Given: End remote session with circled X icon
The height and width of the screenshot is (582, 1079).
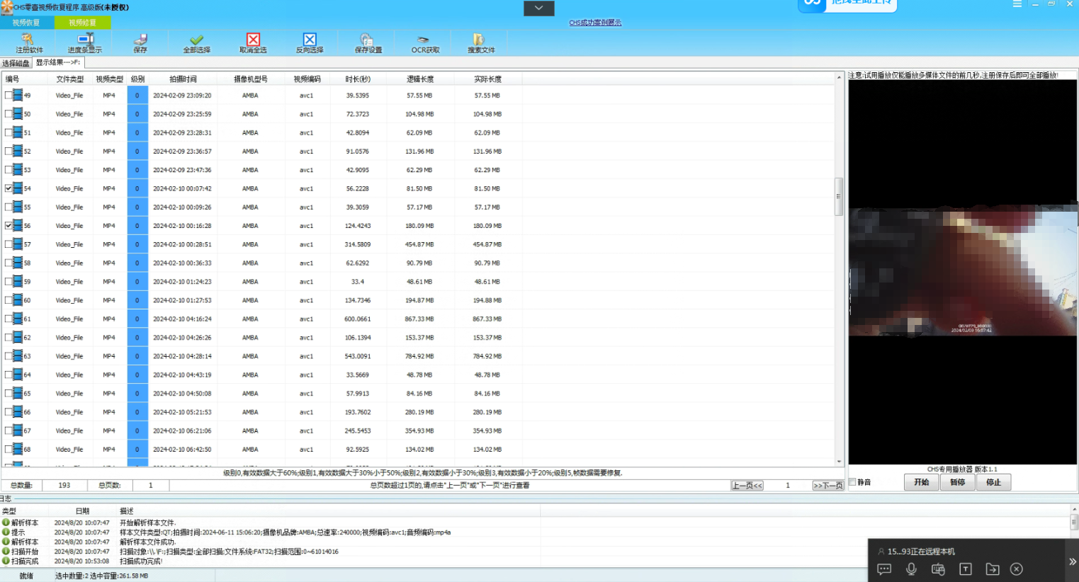Looking at the screenshot, I should click(1017, 569).
